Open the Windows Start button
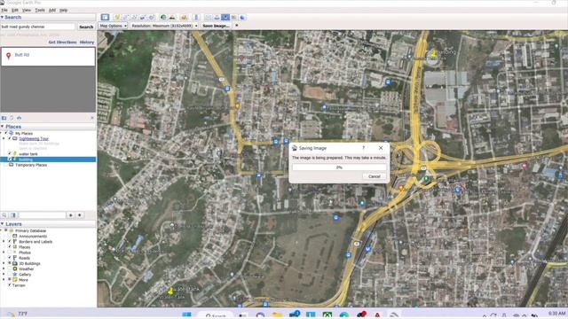 coord(186,315)
